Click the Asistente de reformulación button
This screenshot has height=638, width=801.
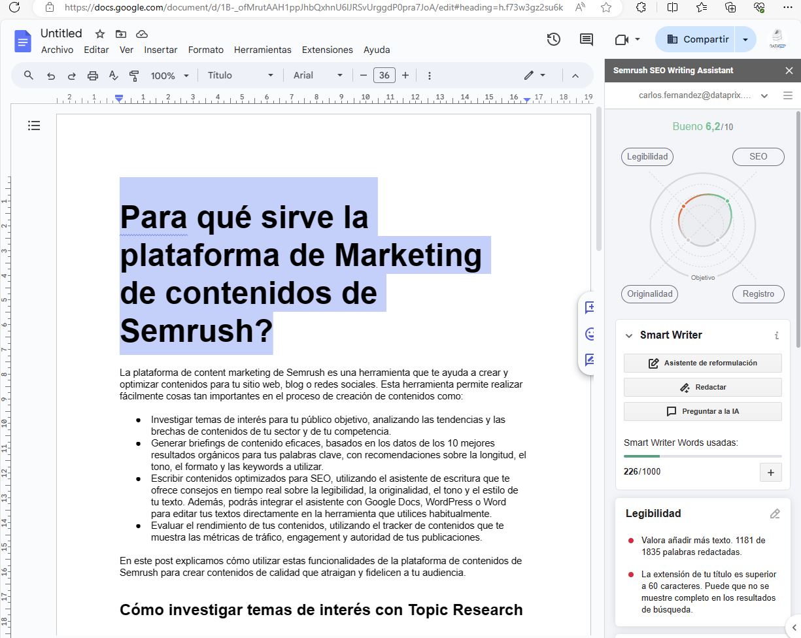coord(702,363)
